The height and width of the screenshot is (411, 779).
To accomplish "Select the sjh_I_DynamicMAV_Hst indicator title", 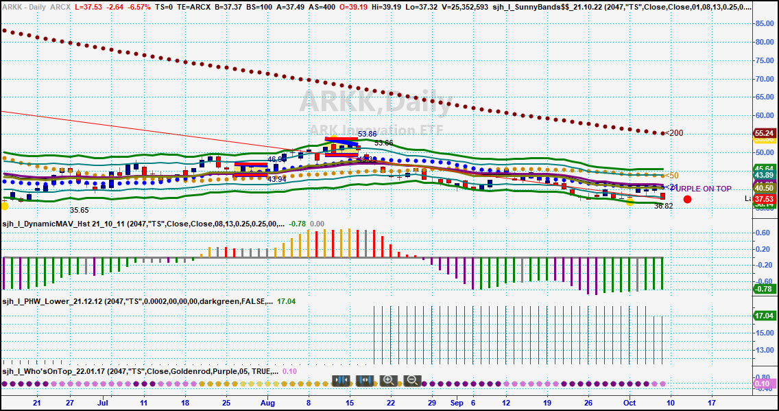I will (144, 224).
